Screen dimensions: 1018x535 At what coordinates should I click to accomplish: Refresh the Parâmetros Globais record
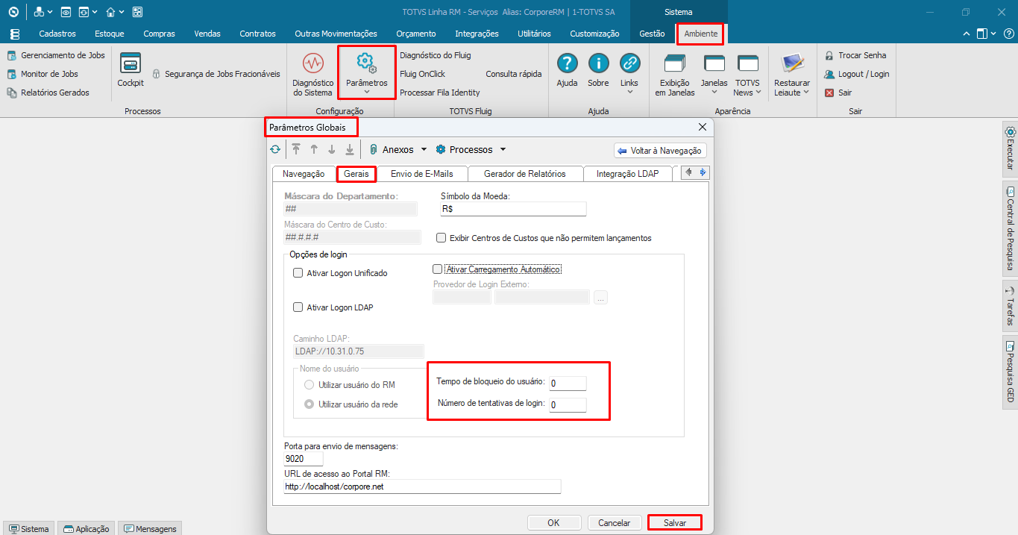click(275, 149)
